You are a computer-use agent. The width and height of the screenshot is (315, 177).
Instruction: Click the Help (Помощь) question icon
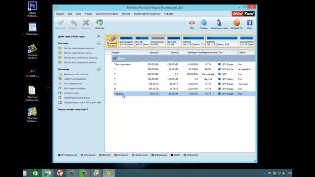204,23
